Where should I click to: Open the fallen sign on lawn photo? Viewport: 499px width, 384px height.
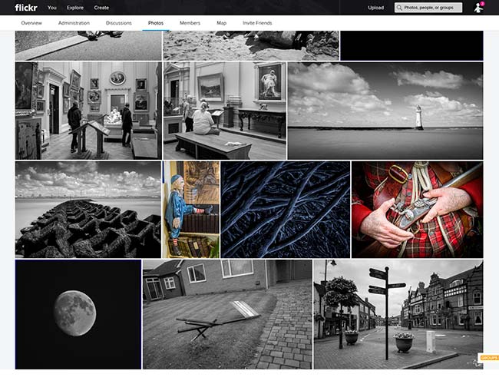coord(227,314)
